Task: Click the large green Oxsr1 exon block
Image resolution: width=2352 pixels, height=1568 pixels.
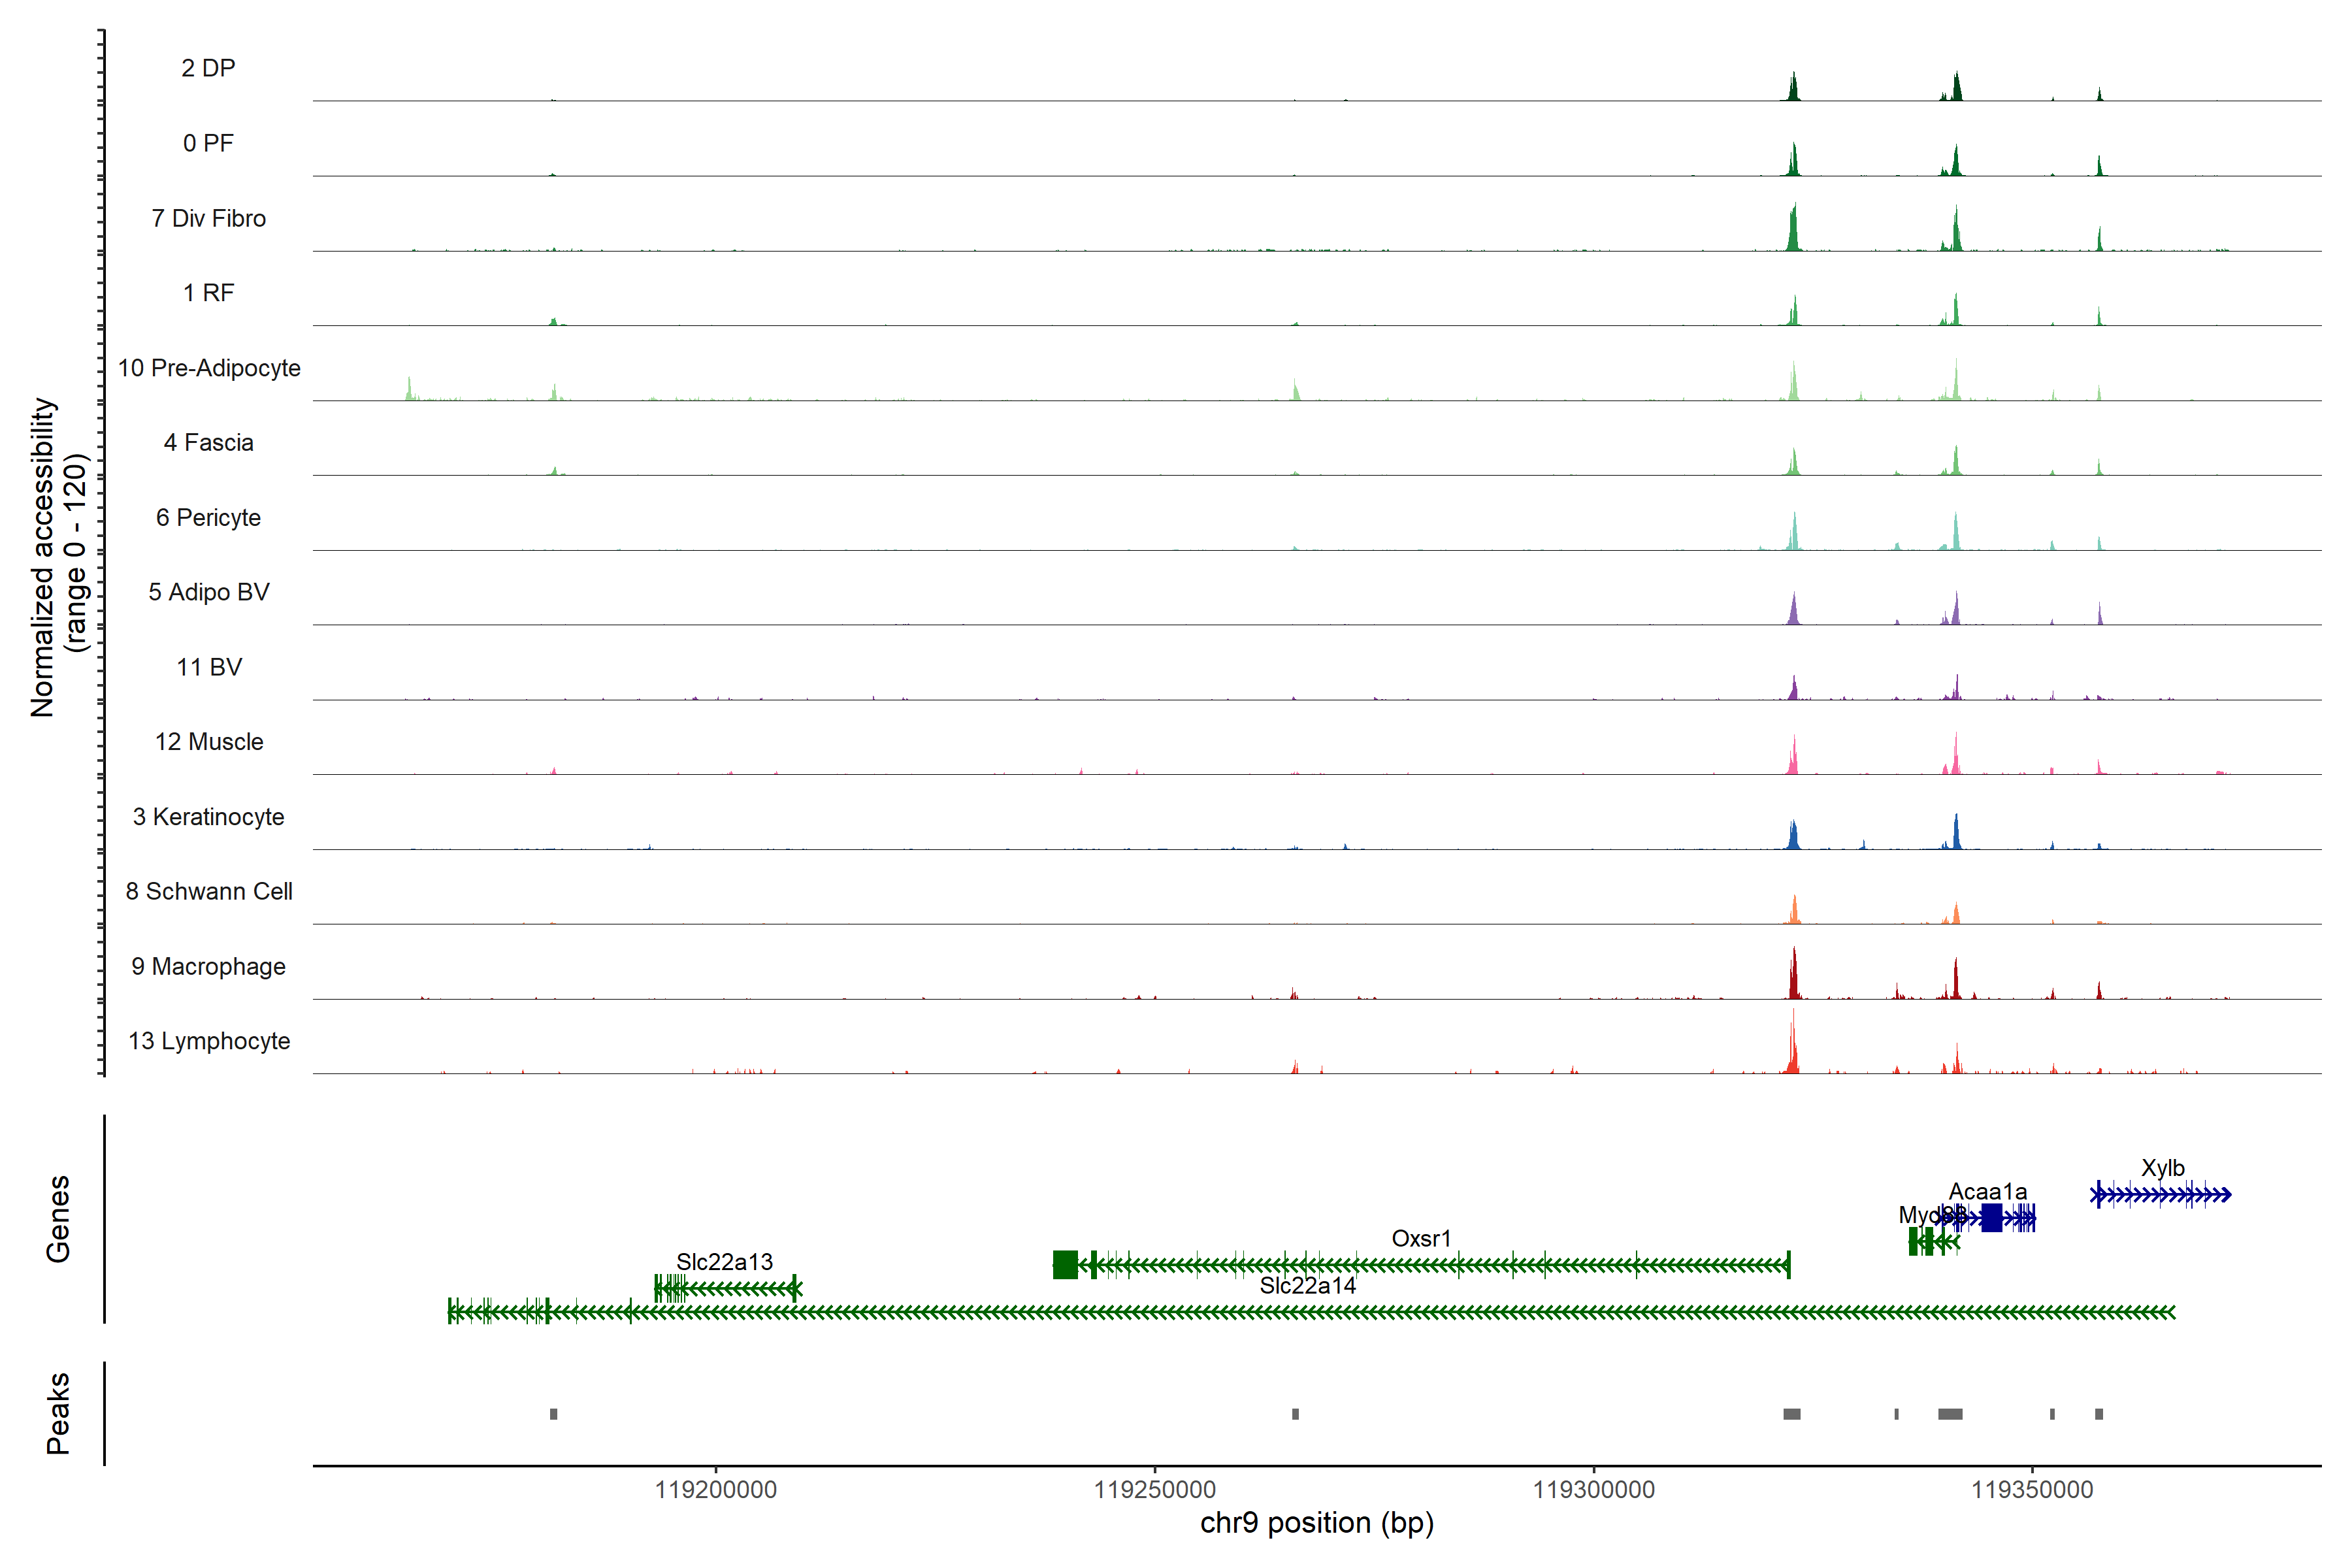Action: coord(1065,1265)
